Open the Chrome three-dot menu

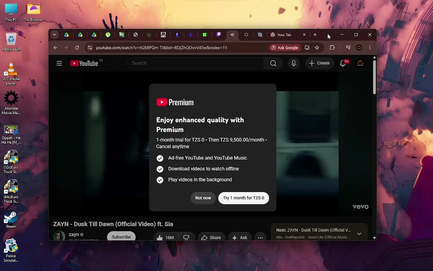coord(370,47)
